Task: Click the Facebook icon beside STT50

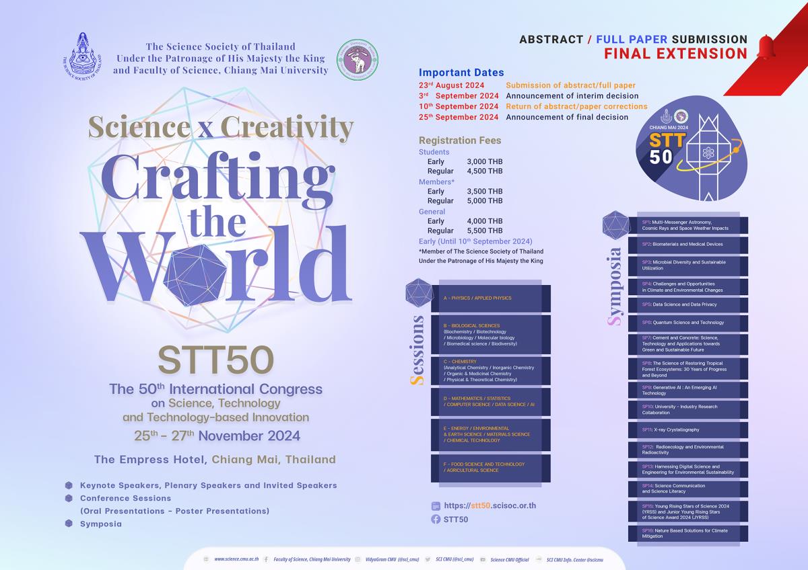Action: [x=436, y=519]
